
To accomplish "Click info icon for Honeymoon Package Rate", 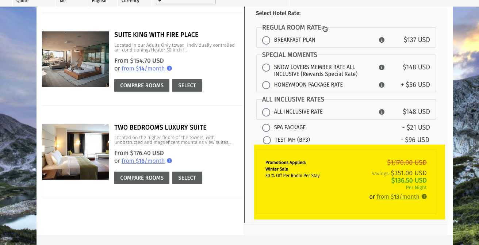I will [x=382, y=85].
